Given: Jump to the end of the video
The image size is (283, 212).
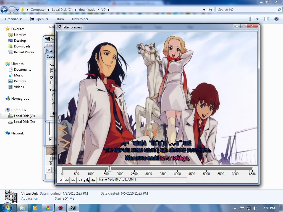Looking at the screenshot, I should 80,180.
